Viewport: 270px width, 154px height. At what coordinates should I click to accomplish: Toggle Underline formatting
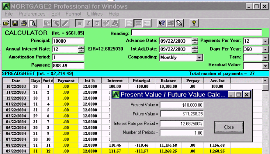[x=97, y=23]
